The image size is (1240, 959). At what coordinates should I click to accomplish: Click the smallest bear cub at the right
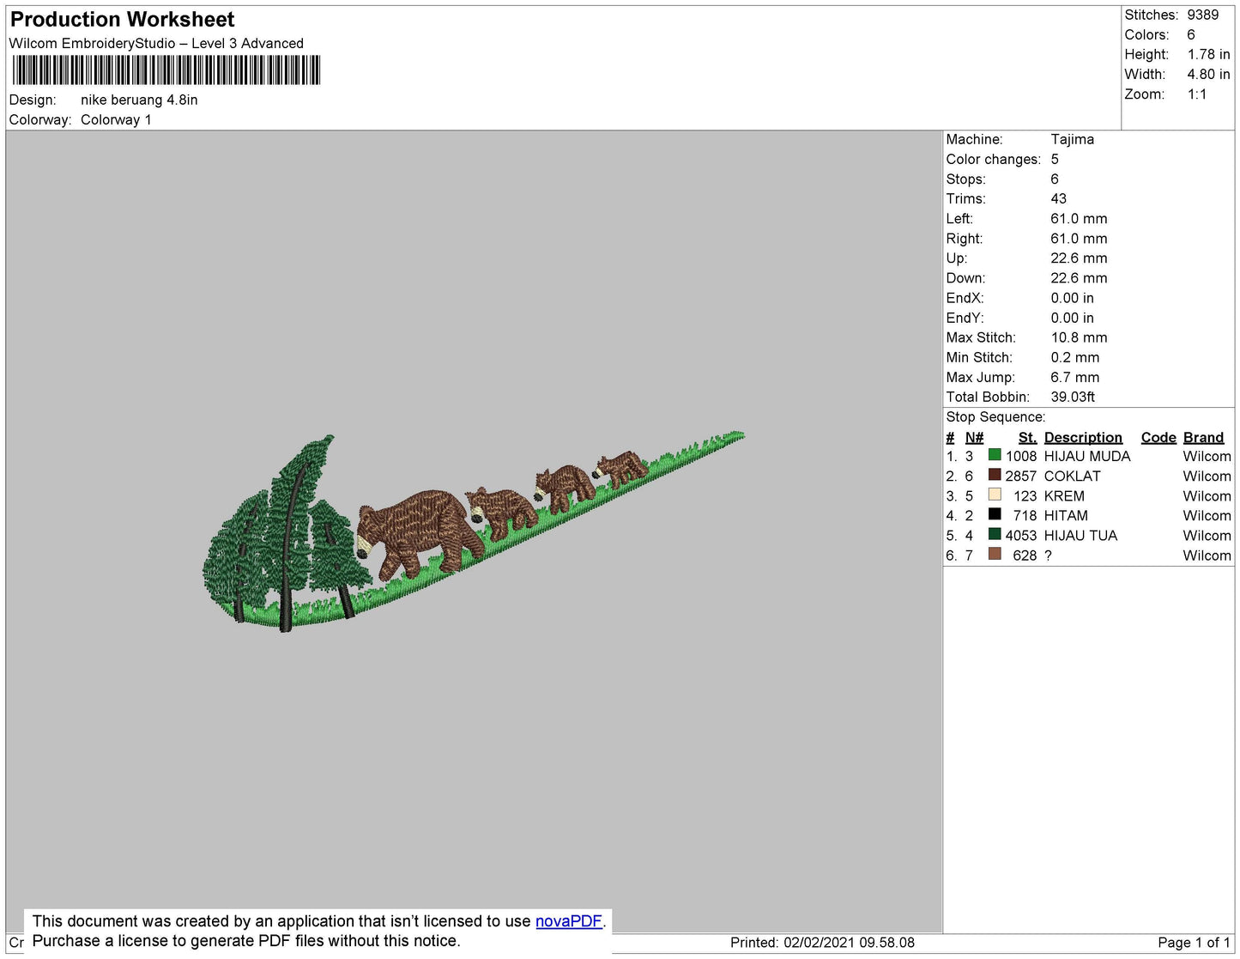pyautogui.click(x=621, y=469)
